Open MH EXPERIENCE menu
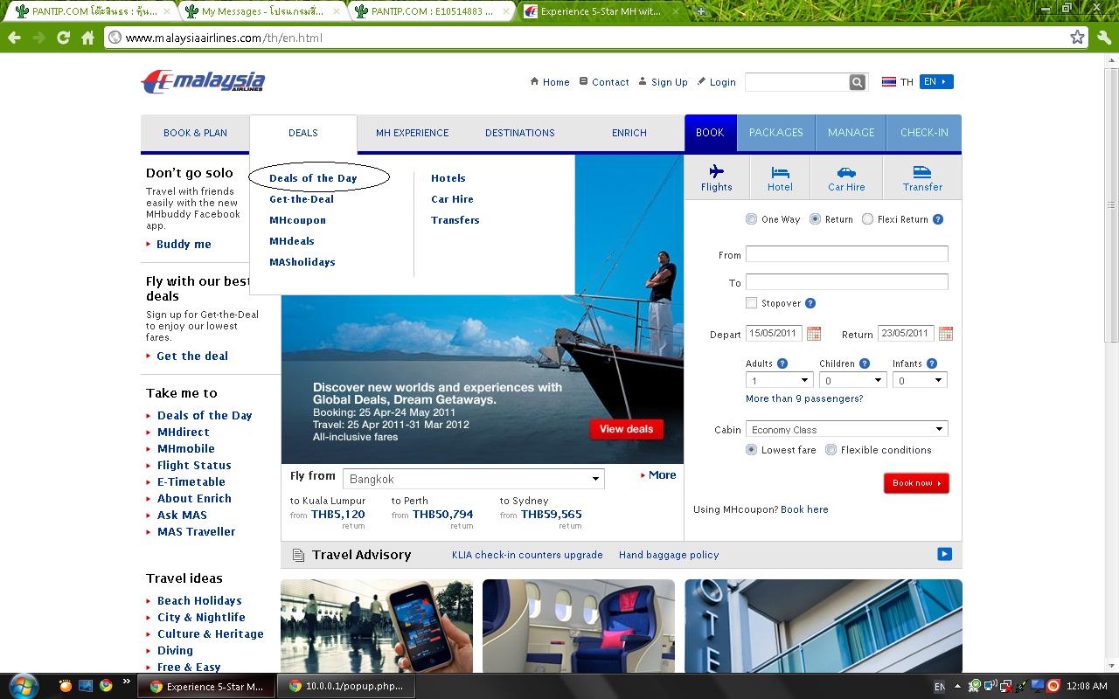Screen dimensions: 1119x699 [412, 133]
